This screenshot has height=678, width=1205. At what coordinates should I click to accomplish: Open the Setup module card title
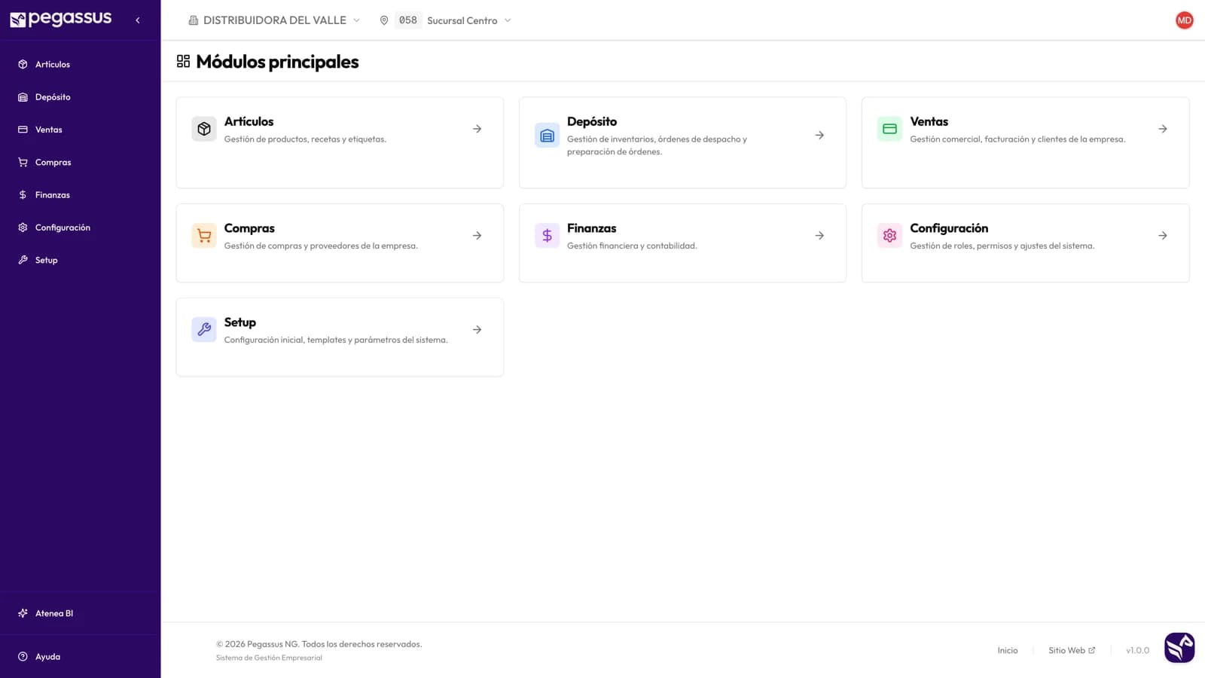pyautogui.click(x=240, y=322)
